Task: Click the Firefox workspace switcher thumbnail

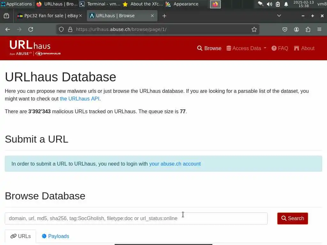Action: 215,4
